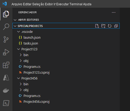Open the Run and Debug view
This screenshot has width=130, height=111.
[6, 52]
